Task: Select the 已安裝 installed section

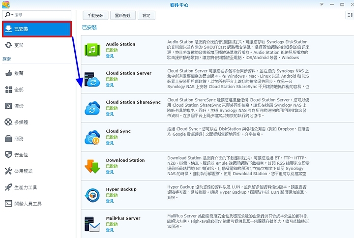Action: tap(37, 29)
